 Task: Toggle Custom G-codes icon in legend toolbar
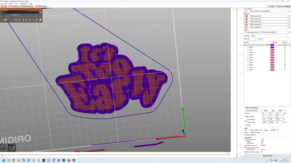click(x=30, y=20)
